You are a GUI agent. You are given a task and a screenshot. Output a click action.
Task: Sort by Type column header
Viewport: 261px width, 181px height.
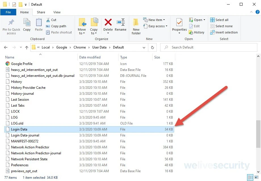click(135, 57)
